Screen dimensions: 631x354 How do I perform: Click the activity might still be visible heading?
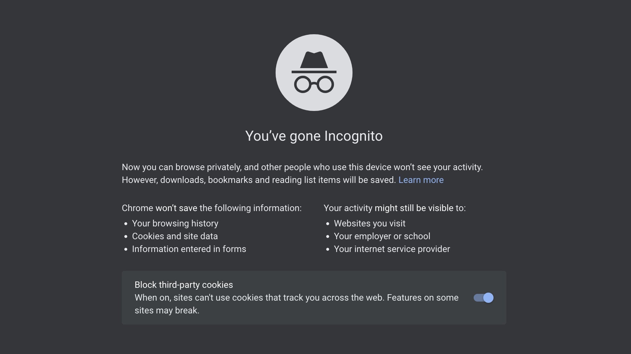coord(395,208)
